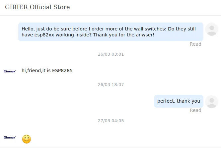This screenshot has height=148, width=221.
Task: Select the long wall switches question bubble
Action: [x=110, y=32]
